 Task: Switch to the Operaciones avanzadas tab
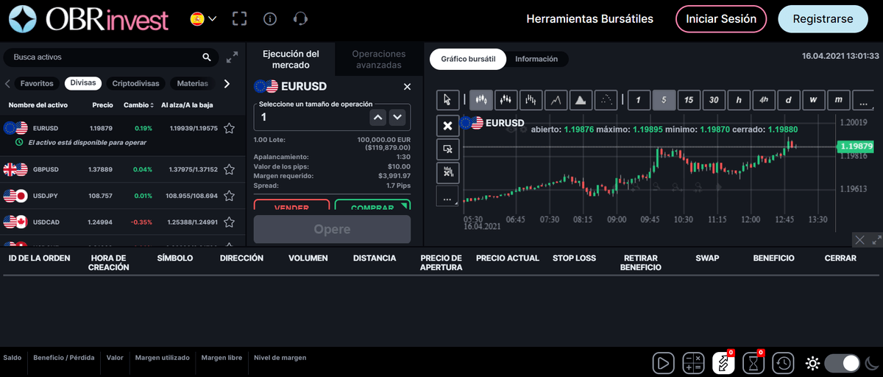[x=378, y=60]
